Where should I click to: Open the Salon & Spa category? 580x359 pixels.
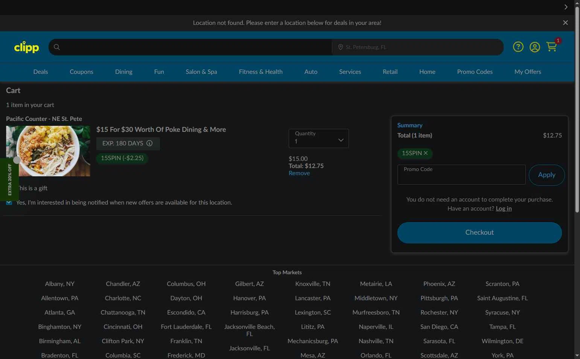coord(201,72)
